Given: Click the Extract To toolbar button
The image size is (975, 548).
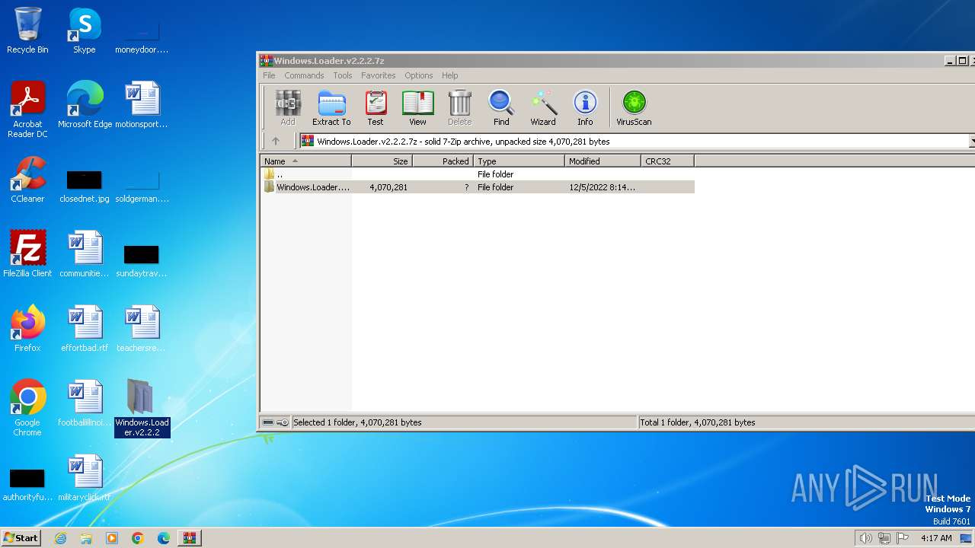Looking at the screenshot, I should (331, 107).
